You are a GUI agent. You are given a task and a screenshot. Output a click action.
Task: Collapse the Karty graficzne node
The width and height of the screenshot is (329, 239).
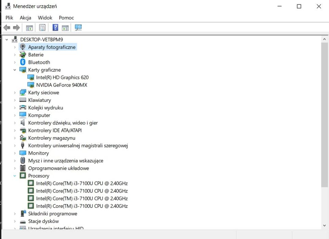coord(15,70)
